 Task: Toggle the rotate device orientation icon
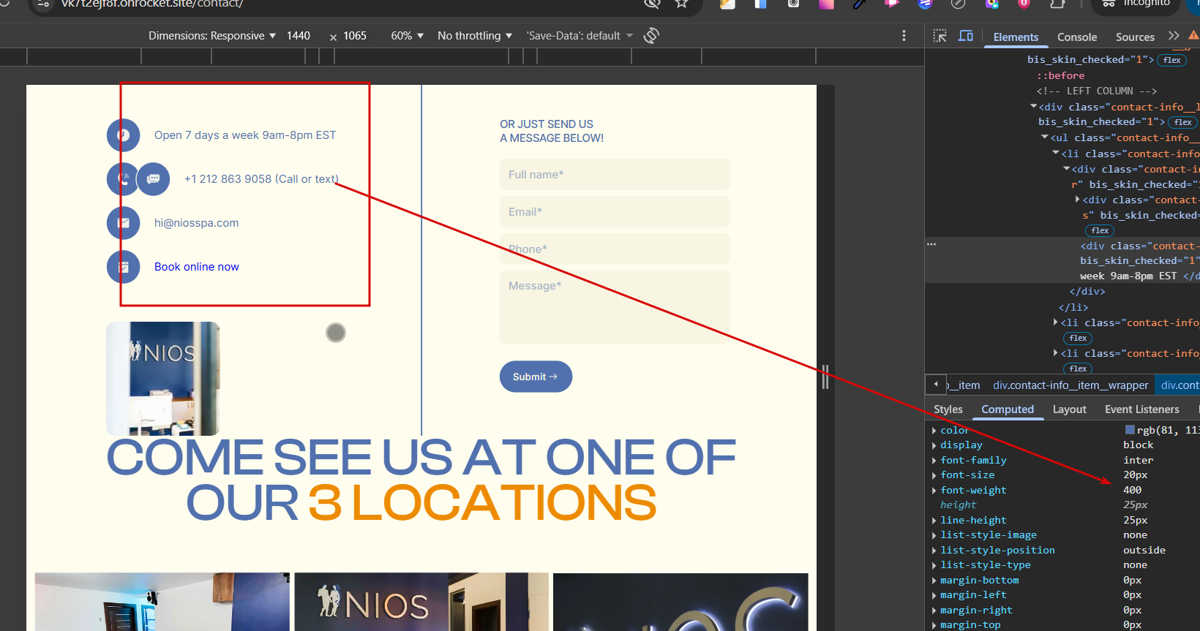(651, 36)
